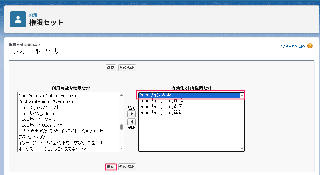
Task: Click enabled list scroll down arrow
Action: tap(242, 149)
